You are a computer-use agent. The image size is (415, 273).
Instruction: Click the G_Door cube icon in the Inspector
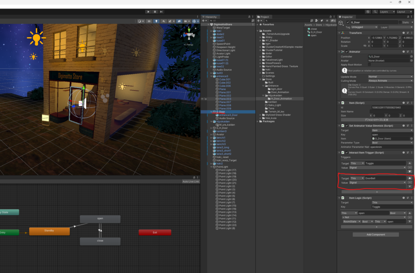342,23
